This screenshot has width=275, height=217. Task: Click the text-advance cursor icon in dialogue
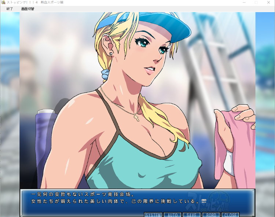(x=204, y=201)
